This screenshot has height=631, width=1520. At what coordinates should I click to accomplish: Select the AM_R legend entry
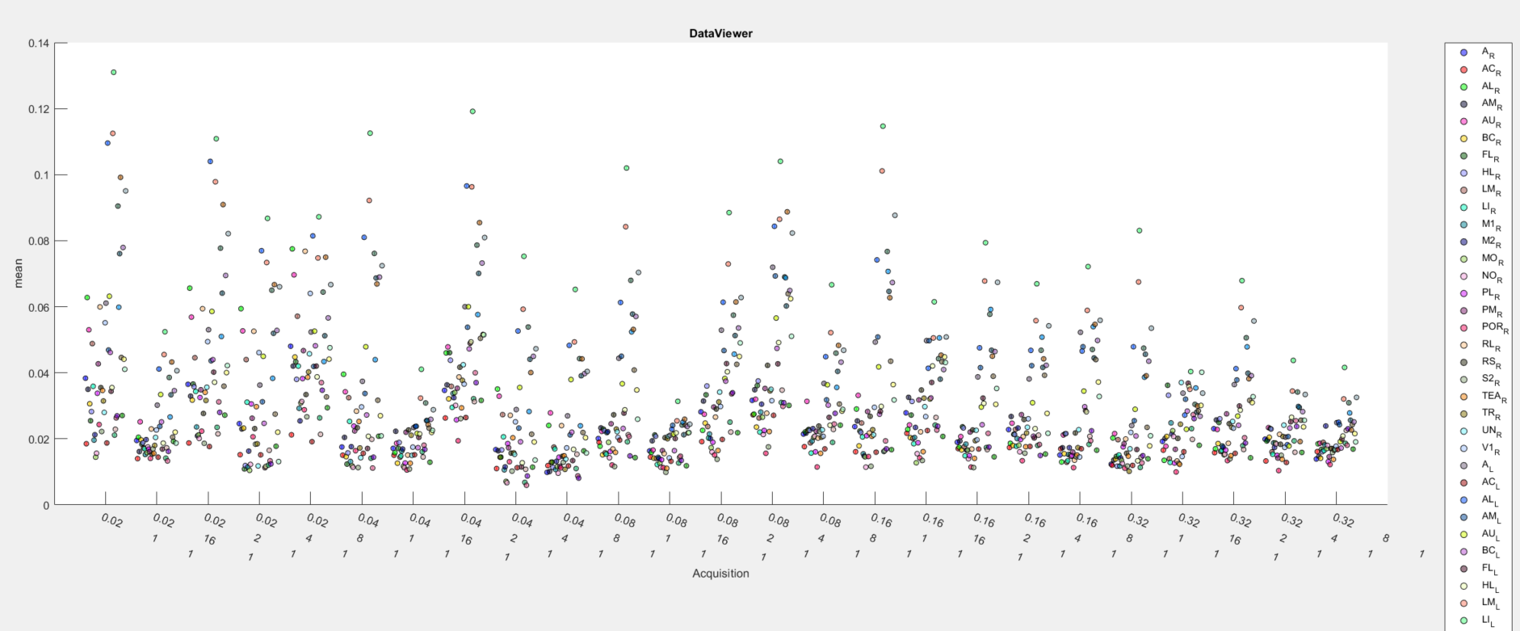[x=1481, y=103]
